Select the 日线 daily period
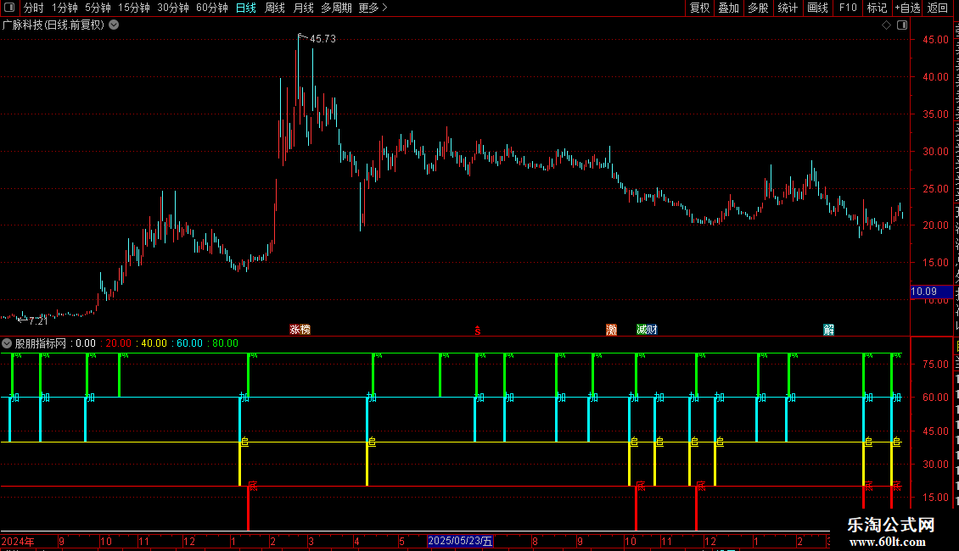Viewport: 959px width, 551px height. coord(246,8)
